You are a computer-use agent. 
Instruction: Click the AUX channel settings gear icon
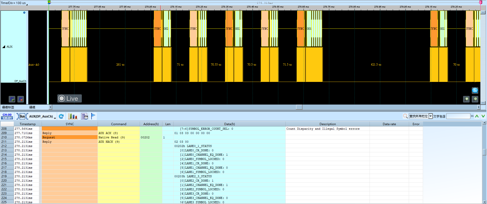click(x=24, y=12)
